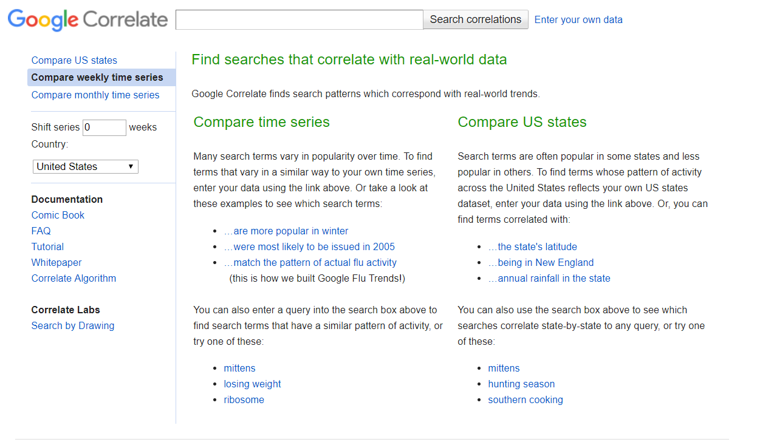
Task: View flu activity pattern example
Action: click(310, 262)
